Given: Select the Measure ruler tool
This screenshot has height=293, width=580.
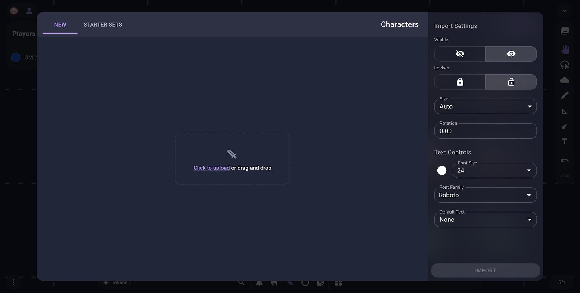Looking at the screenshot, I should pos(565,111).
